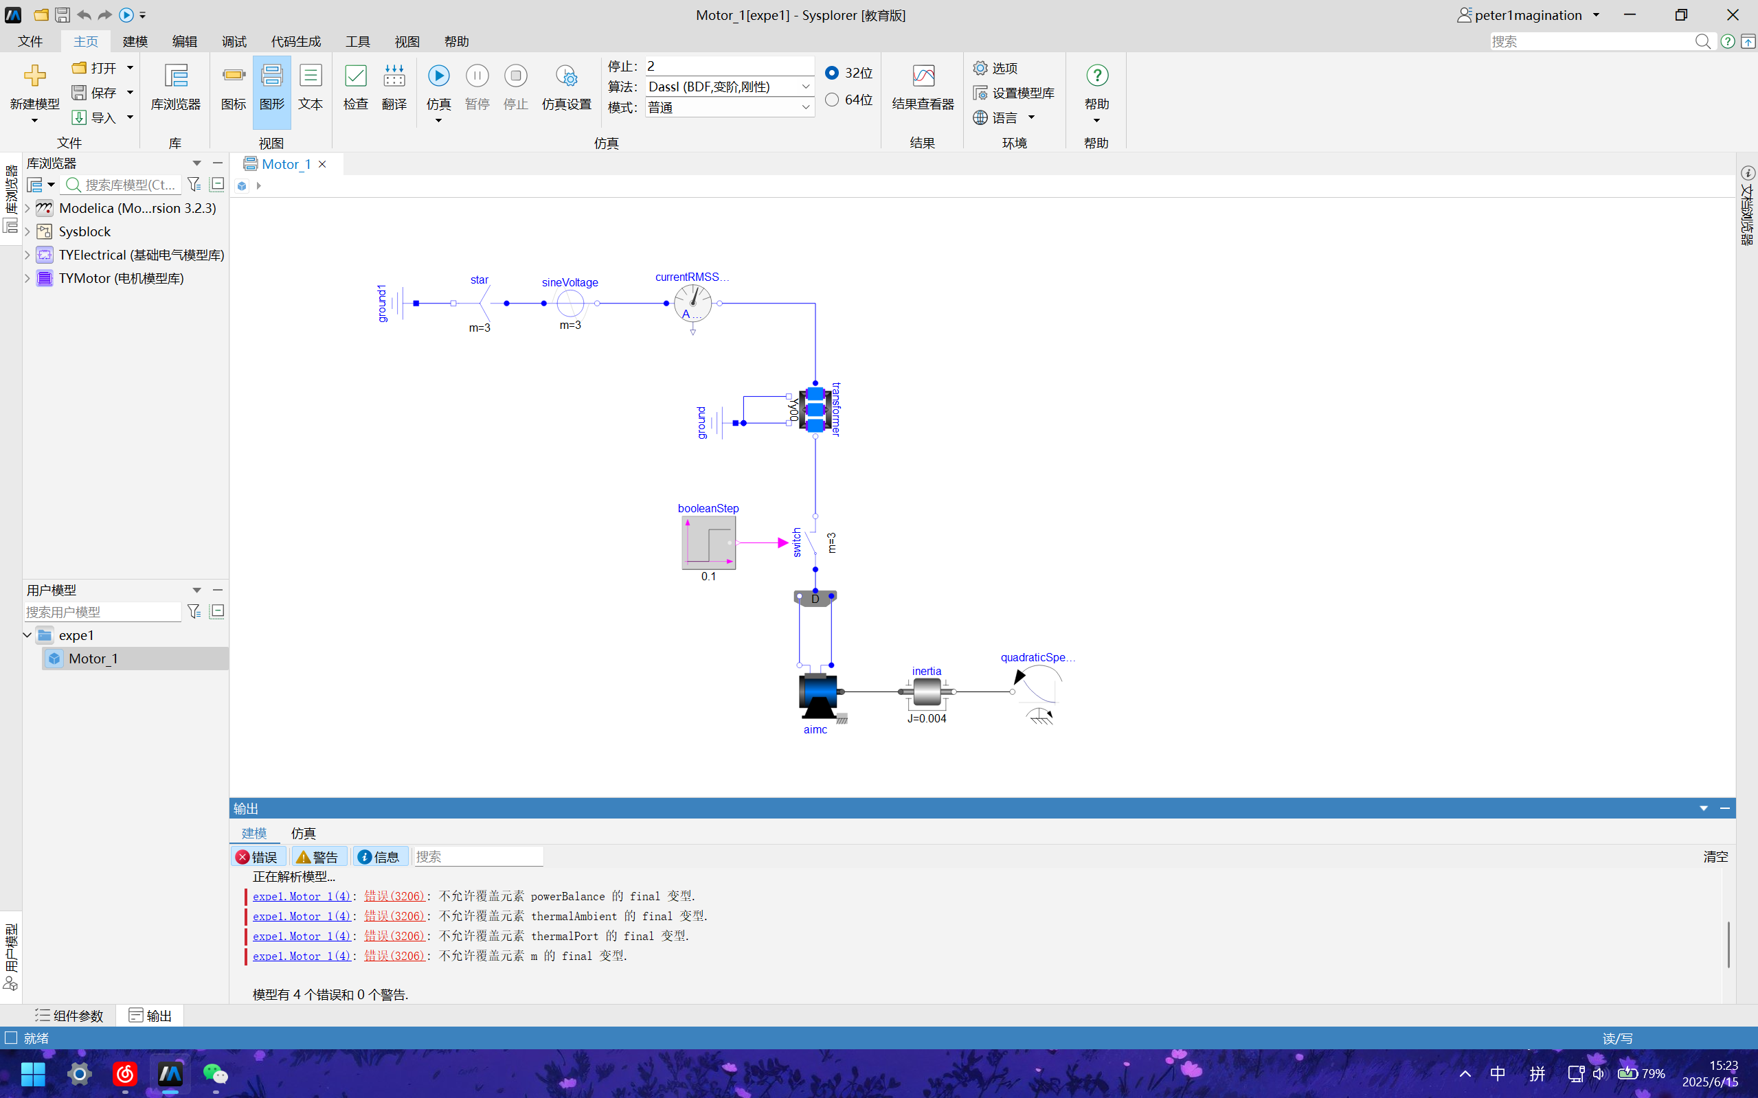Switch to the Code Generation (代码生成) tab
Image resolution: width=1758 pixels, height=1098 pixels.
(295, 41)
